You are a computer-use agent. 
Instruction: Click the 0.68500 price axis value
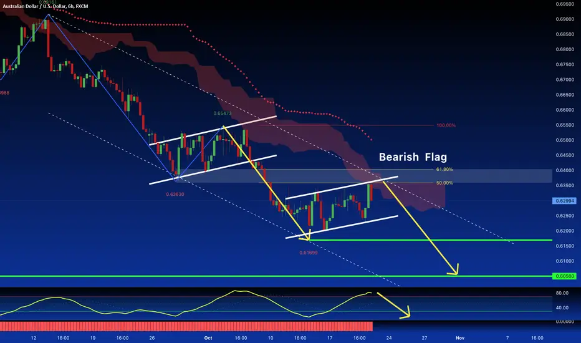click(x=565, y=34)
